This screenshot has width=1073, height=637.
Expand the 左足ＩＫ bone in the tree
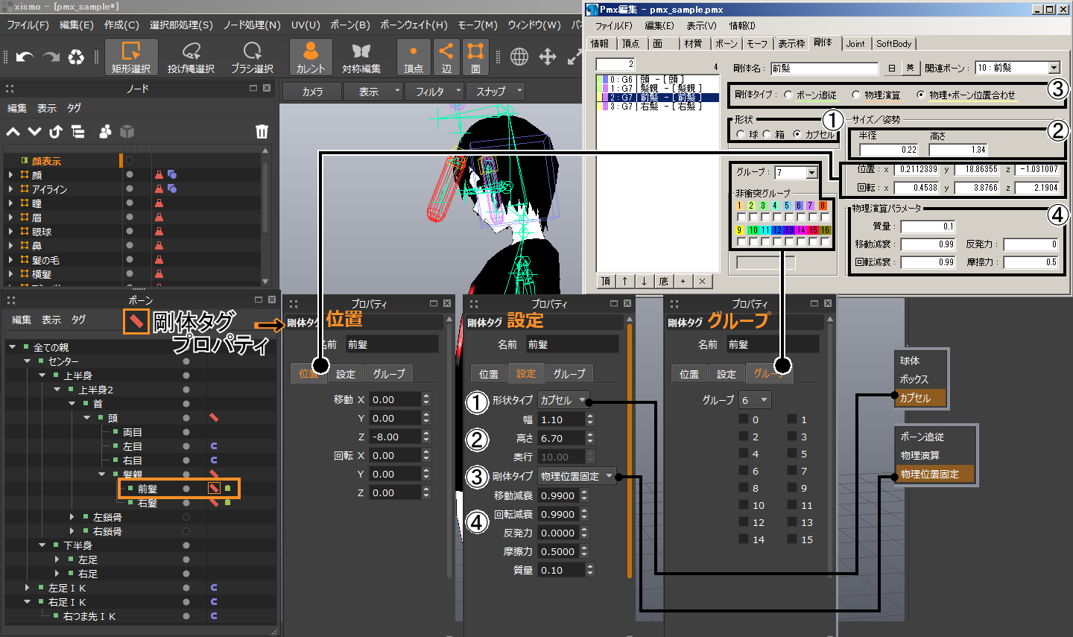[28, 588]
